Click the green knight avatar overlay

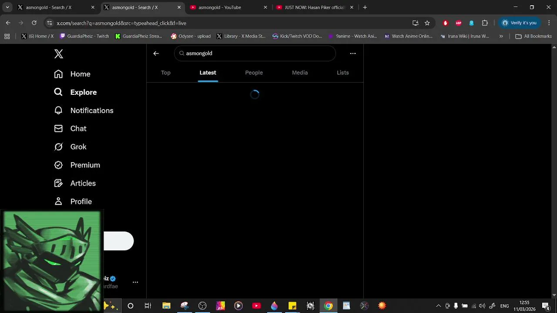pyautogui.click(x=52, y=261)
